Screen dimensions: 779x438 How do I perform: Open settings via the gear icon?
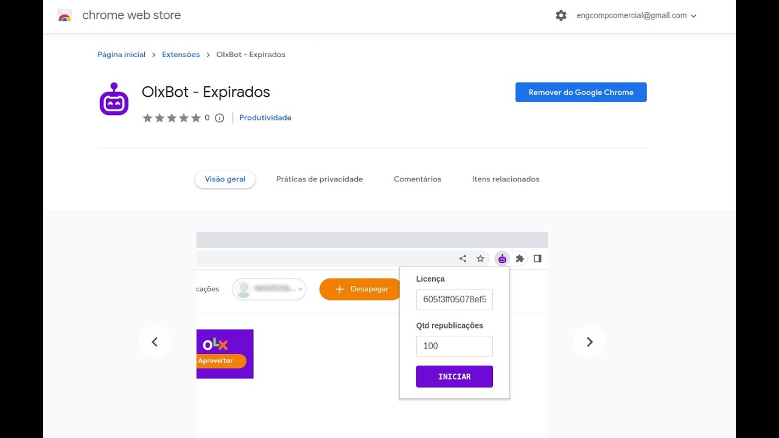(561, 16)
